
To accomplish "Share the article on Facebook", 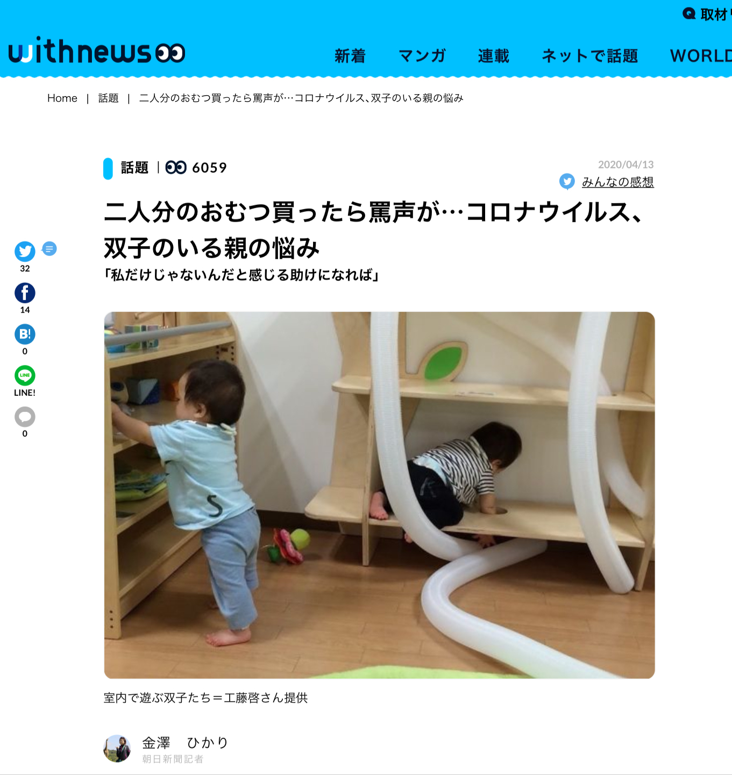I will 25,293.
